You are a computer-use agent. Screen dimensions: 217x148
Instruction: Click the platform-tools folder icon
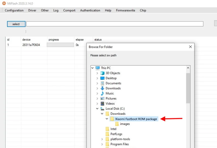pos(107,139)
